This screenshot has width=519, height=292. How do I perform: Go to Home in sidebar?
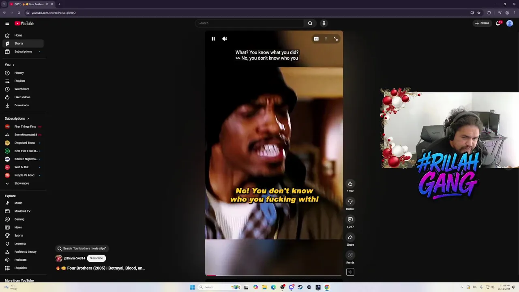23,35
